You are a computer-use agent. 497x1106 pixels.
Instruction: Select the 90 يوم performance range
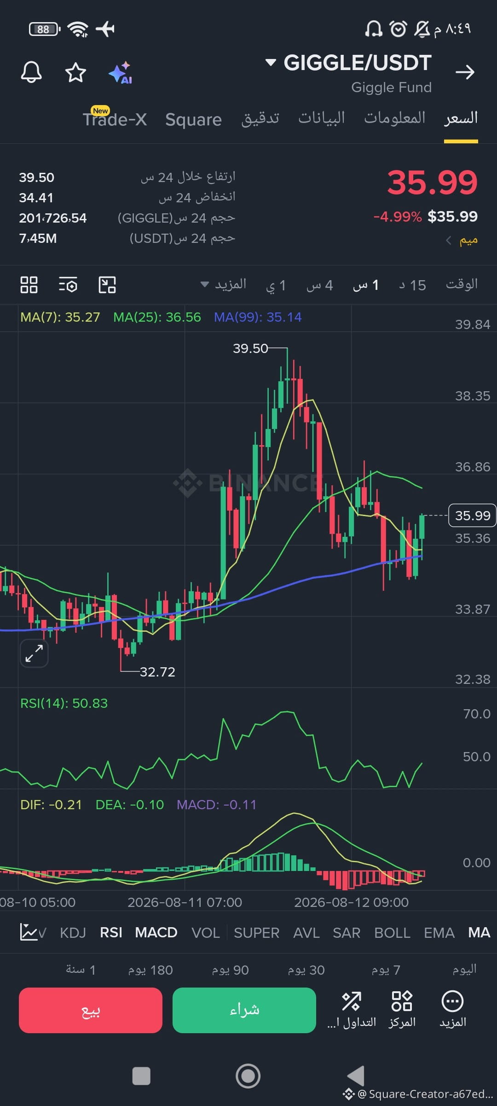click(x=230, y=970)
